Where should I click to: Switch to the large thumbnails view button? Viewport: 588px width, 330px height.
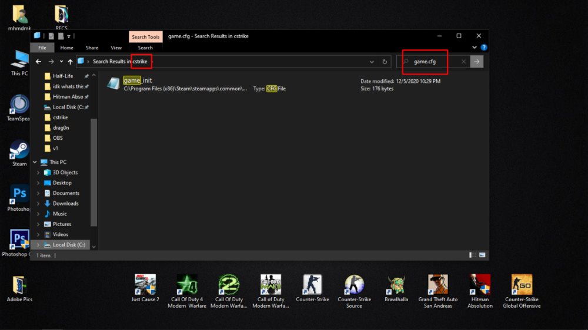(x=482, y=255)
